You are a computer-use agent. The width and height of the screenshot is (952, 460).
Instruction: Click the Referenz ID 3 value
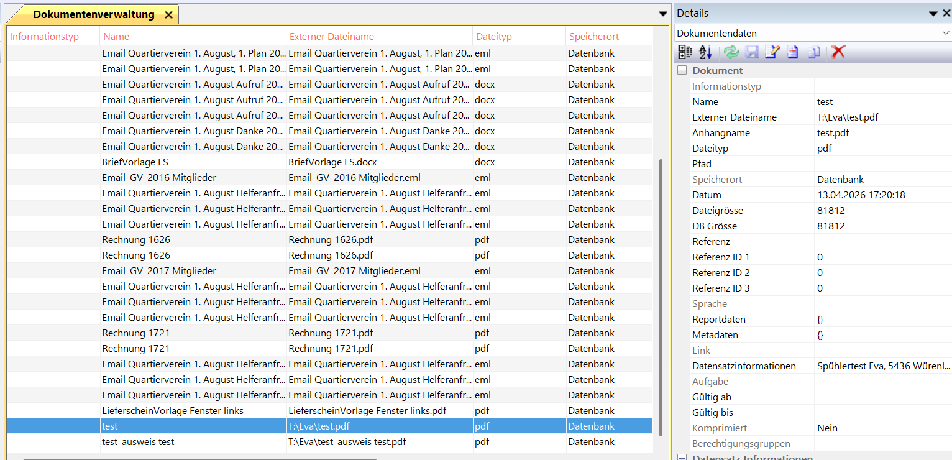pos(883,288)
